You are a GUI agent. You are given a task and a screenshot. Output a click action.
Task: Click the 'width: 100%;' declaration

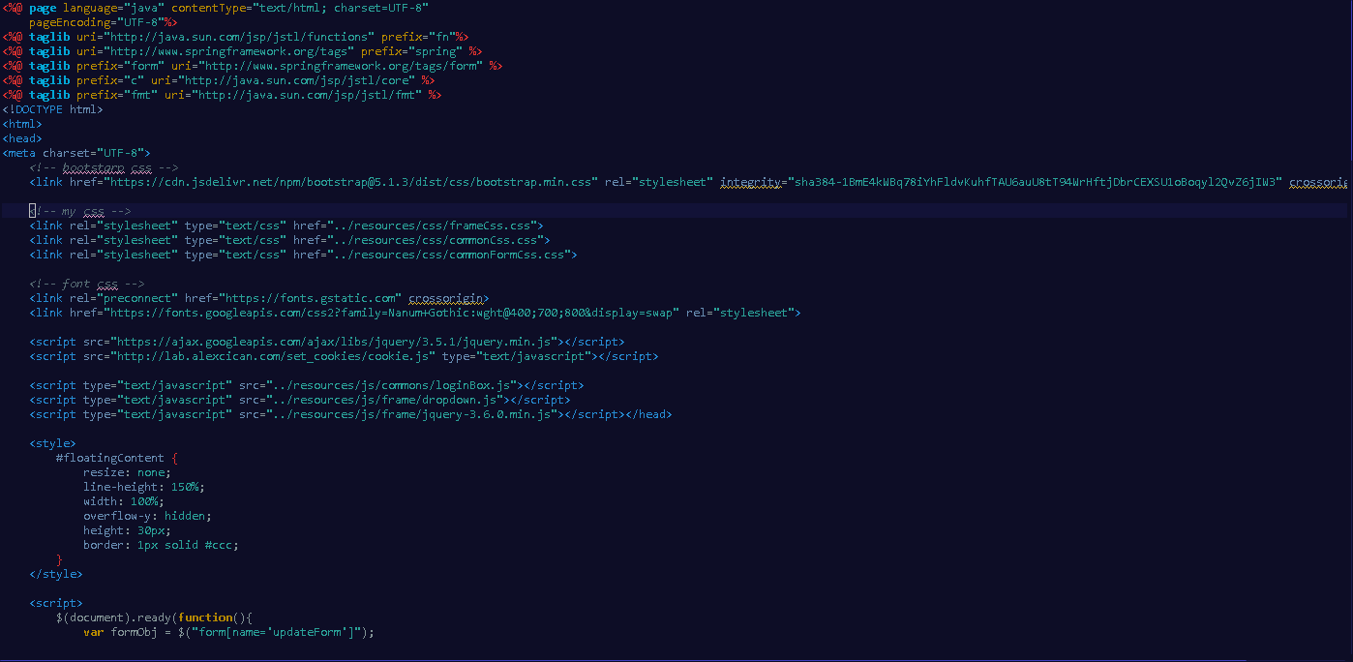[124, 501]
